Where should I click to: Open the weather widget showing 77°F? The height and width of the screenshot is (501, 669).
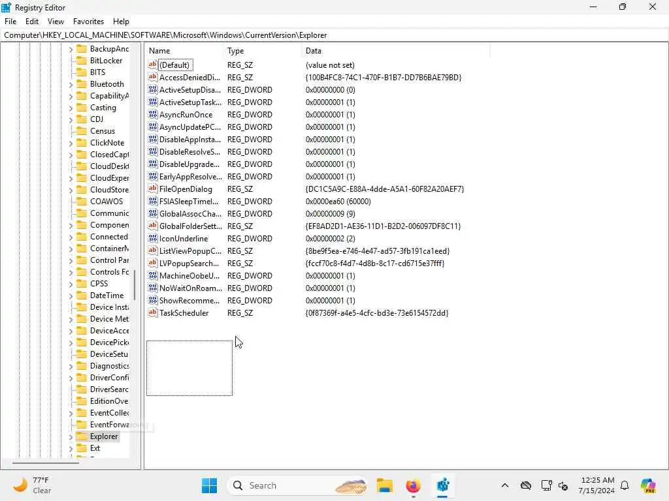click(32, 485)
